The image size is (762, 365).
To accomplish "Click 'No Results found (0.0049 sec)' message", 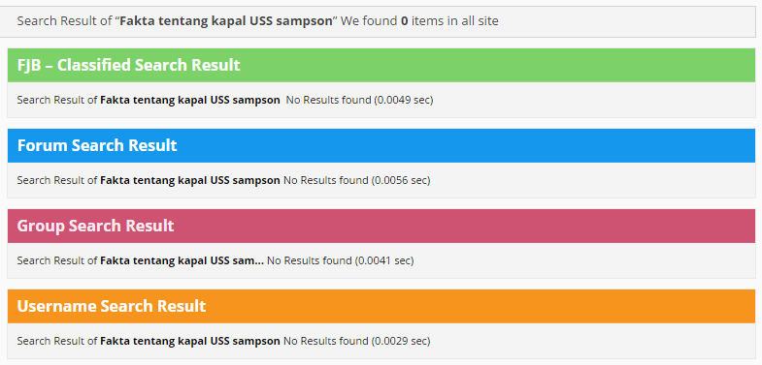I will point(359,100).
